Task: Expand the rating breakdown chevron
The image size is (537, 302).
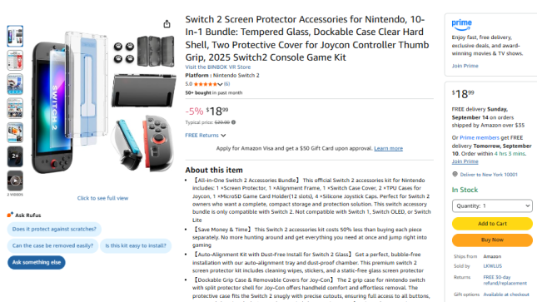Action: pos(220,84)
